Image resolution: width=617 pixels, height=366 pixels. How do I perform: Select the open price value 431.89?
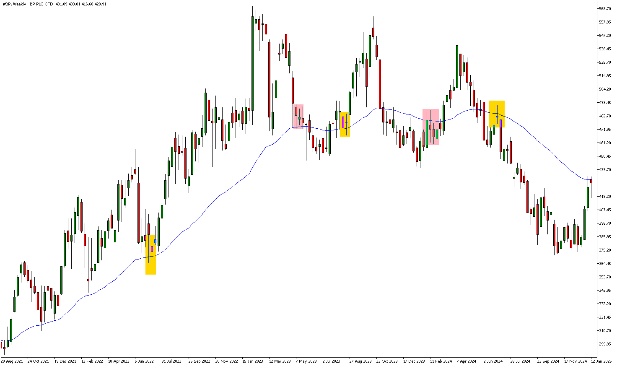click(x=62, y=4)
